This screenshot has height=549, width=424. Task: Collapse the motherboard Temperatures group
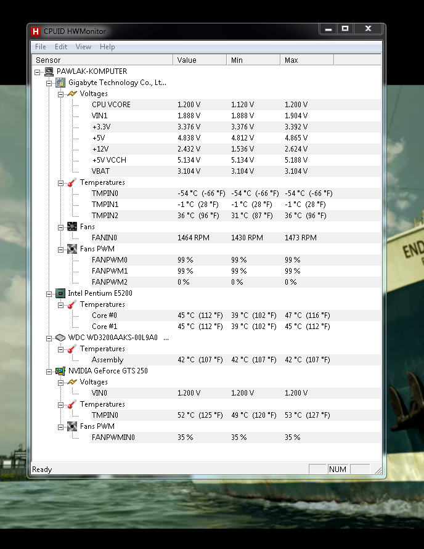(x=60, y=183)
